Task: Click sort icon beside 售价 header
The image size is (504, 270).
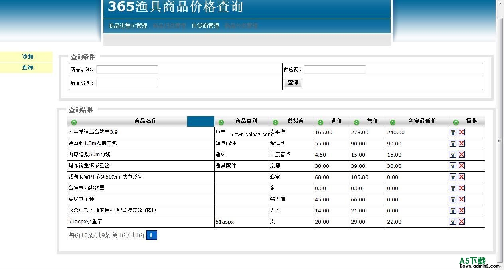Action: [356, 122]
